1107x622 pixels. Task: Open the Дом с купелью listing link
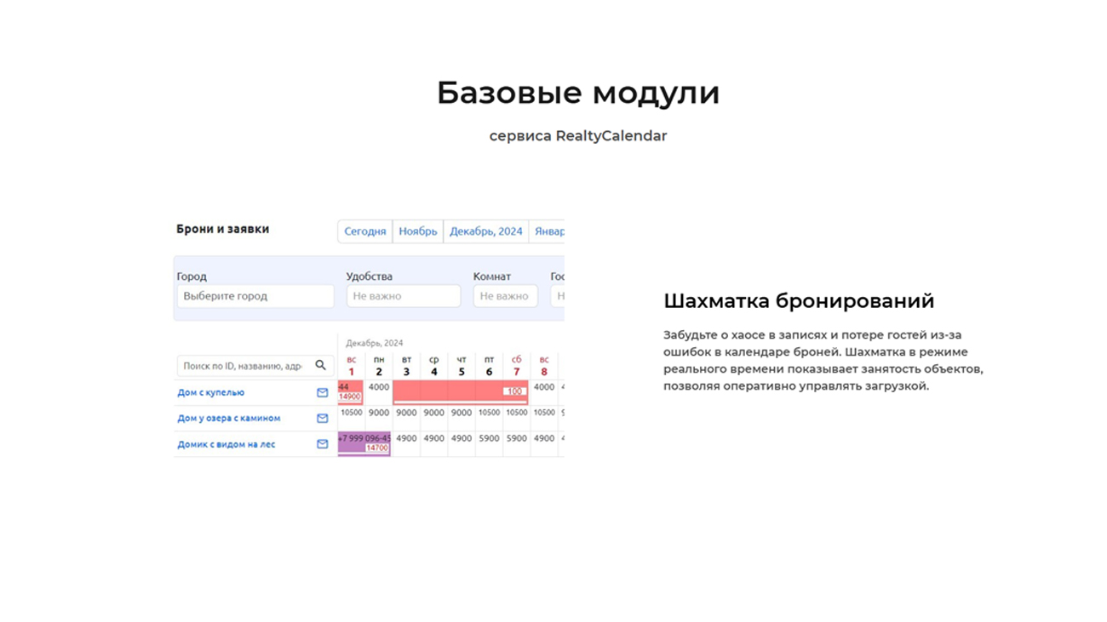tap(210, 392)
